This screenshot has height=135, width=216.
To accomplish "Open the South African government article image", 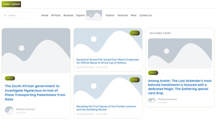I will point(36,51).
